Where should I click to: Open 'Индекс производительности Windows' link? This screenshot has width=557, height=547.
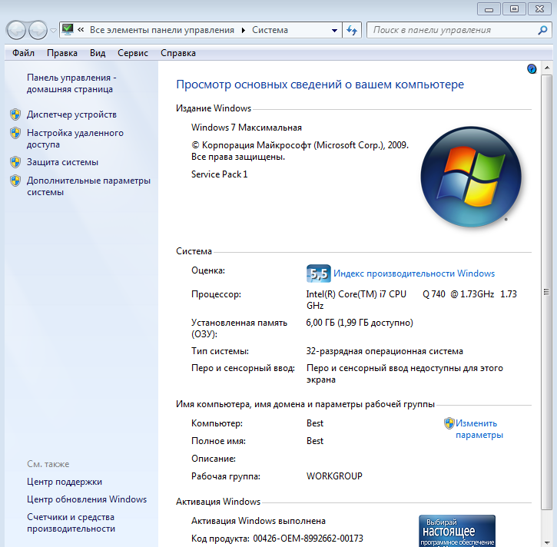click(x=414, y=273)
